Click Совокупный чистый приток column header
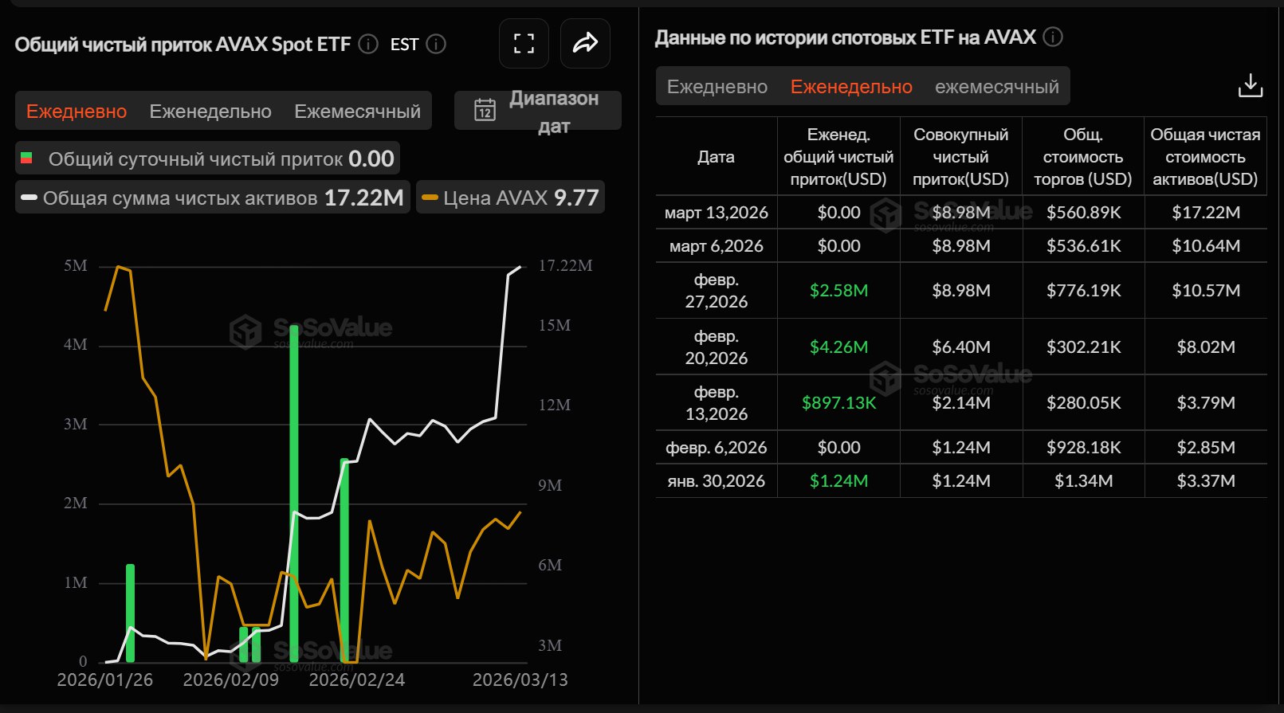1284x713 pixels. coord(961,157)
